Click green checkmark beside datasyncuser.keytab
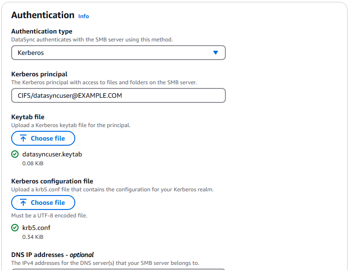Screen dimensions: 349x270 tap(15, 154)
